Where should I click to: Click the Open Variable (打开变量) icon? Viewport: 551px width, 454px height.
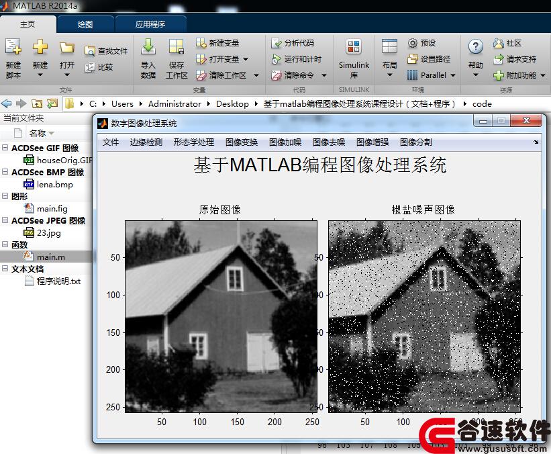201,58
